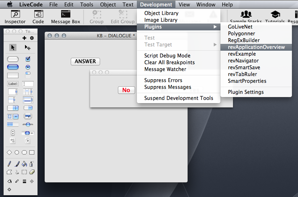The image size is (298, 197).
Task: Pick the Label field object
Action: (x=13, y=84)
